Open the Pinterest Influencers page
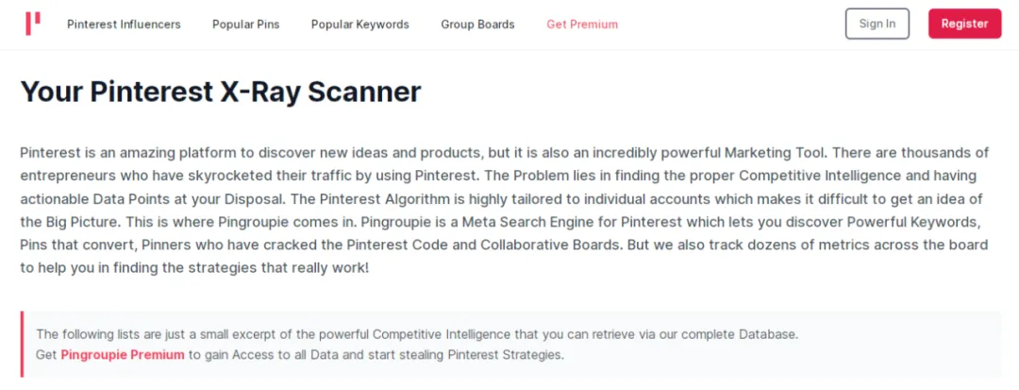The width and height of the screenshot is (1019, 390). tap(124, 25)
